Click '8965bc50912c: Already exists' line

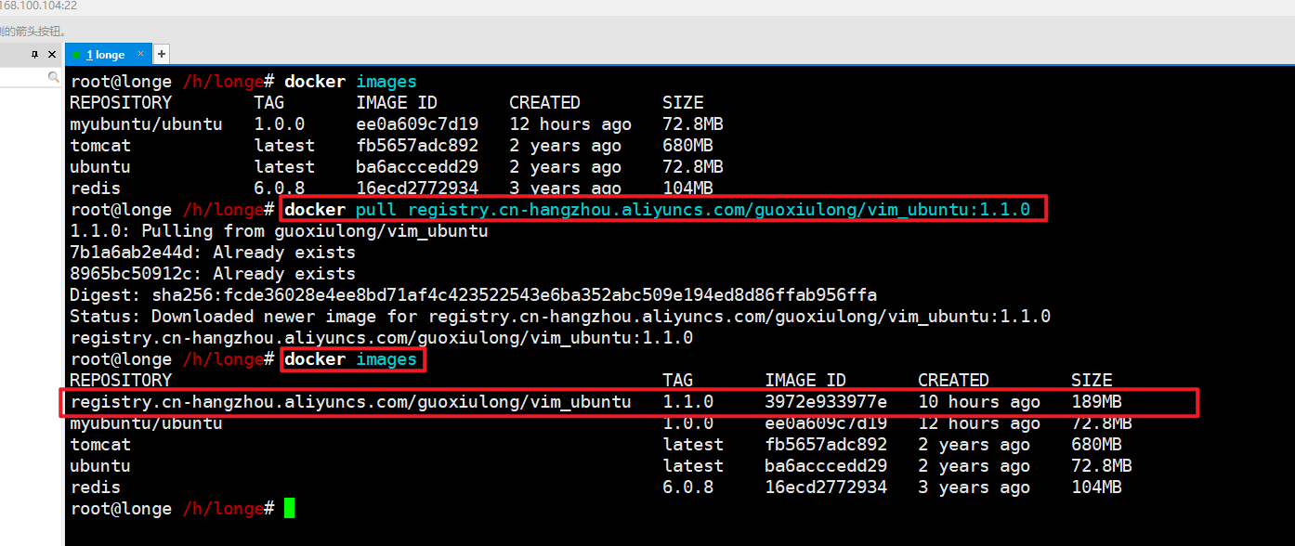pyautogui.click(x=213, y=274)
